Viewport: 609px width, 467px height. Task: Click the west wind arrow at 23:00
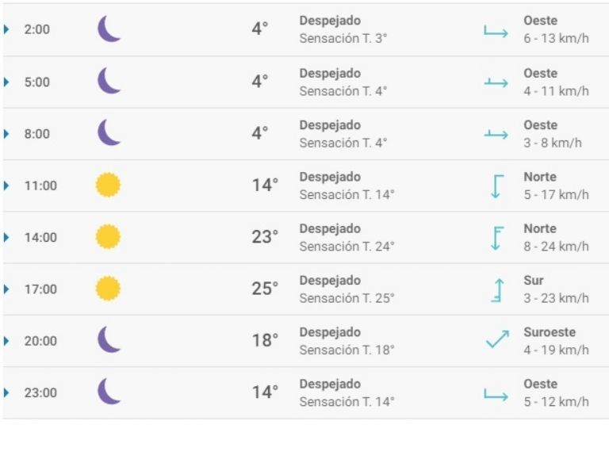pos(496,393)
